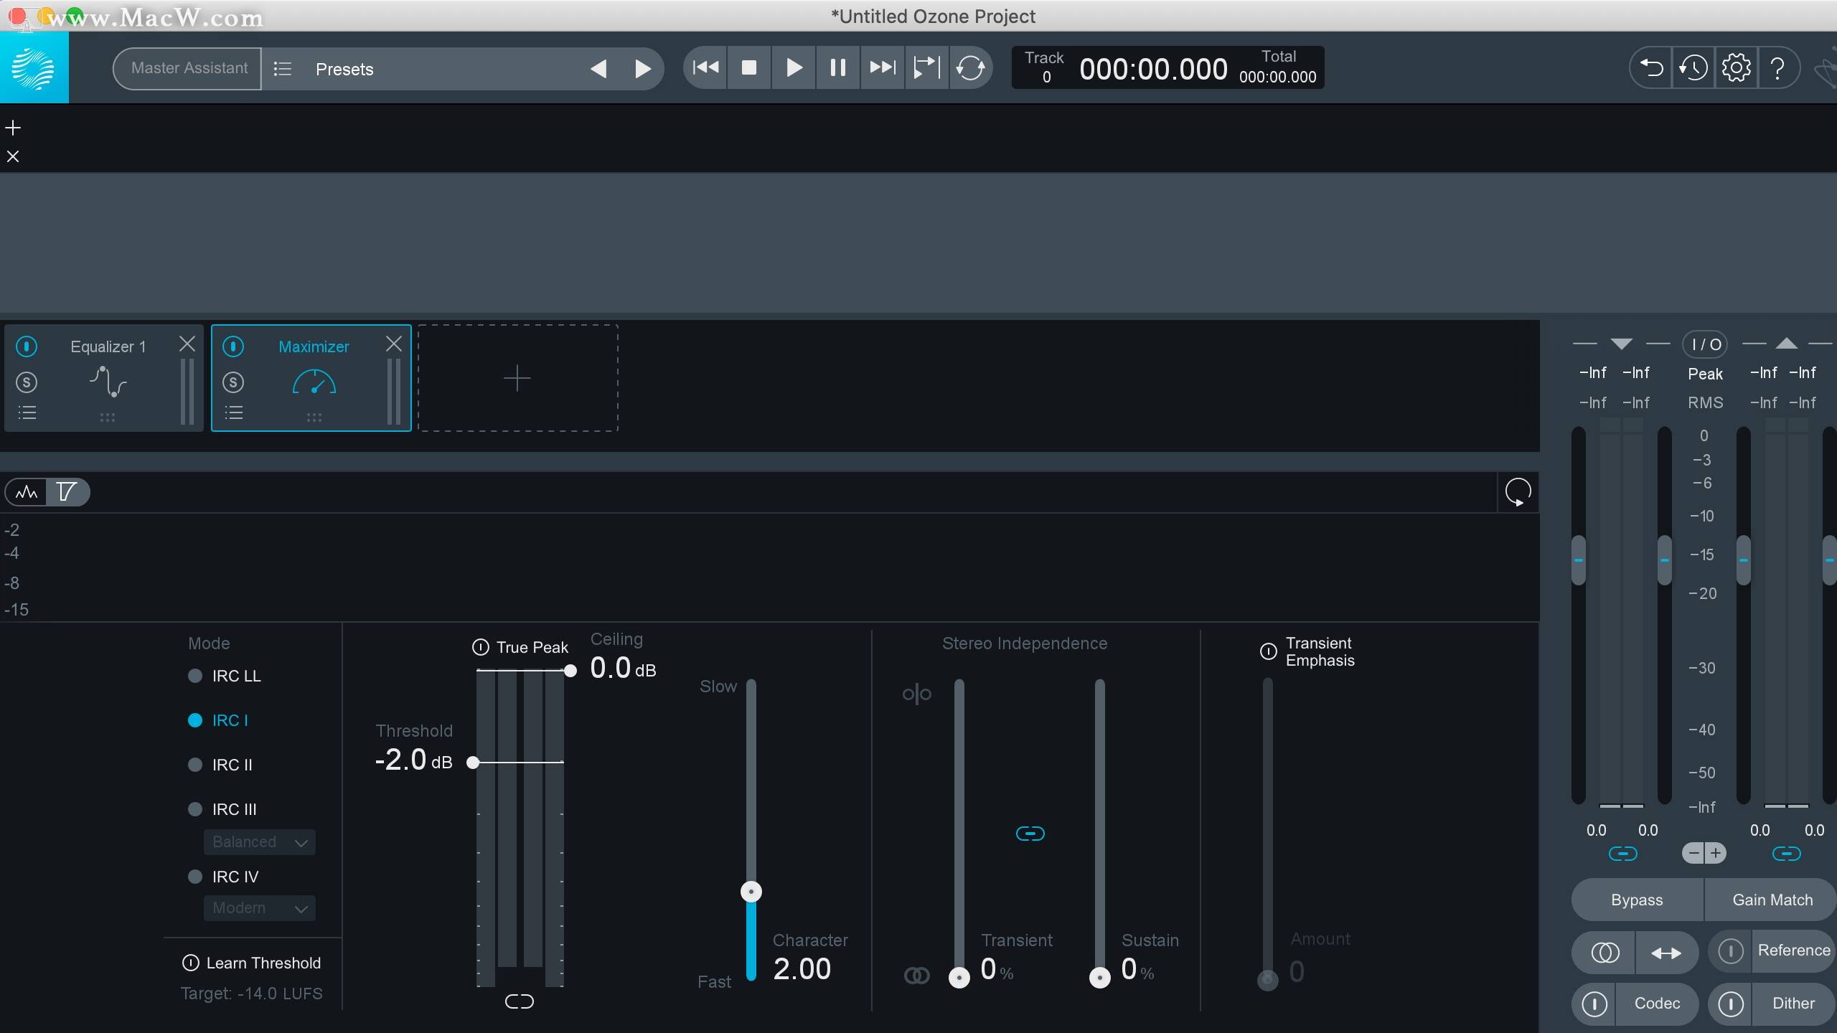The image size is (1837, 1033).
Task: Click the reset meter circular arrow
Action: 1518,492
